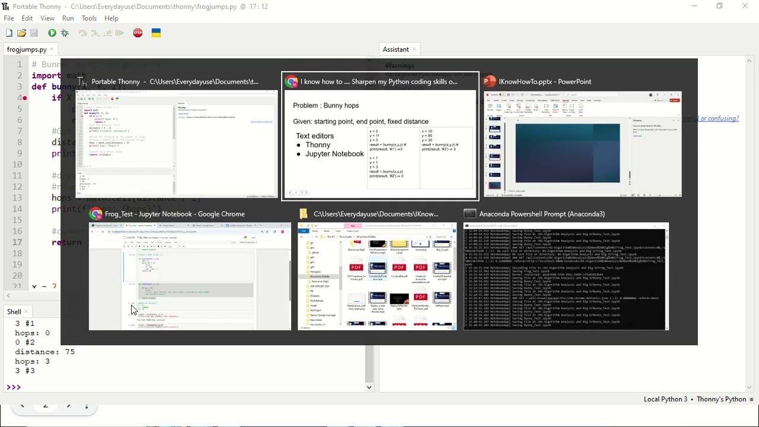Click the Resume debug icon
The image size is (759, 427).
click(x=120, y=33)
